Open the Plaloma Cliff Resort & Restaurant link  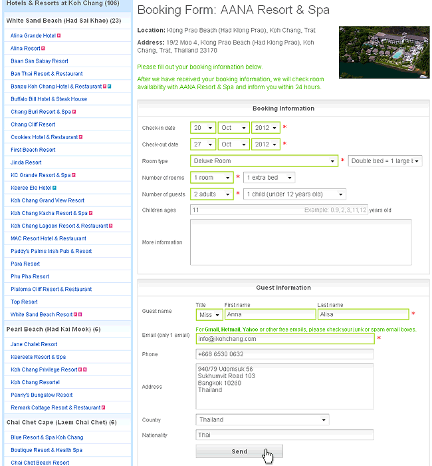point(51,289)
